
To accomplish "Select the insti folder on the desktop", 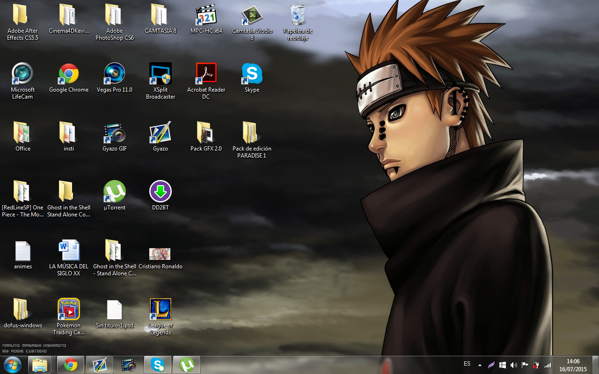I will [x=69, y=137].
